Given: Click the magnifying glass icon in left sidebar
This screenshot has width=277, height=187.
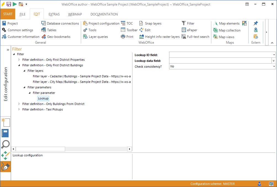Looking at the screenshot, I should click(5, 144).
